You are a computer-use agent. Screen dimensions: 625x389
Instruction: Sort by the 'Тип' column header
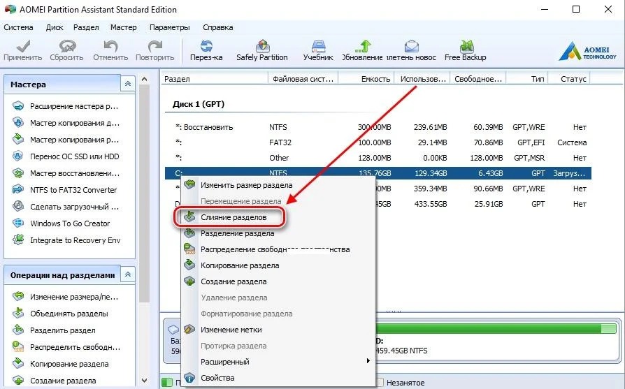[x=527, y=79]
